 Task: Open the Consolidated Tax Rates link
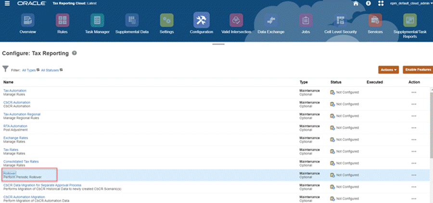click(21, 161)
